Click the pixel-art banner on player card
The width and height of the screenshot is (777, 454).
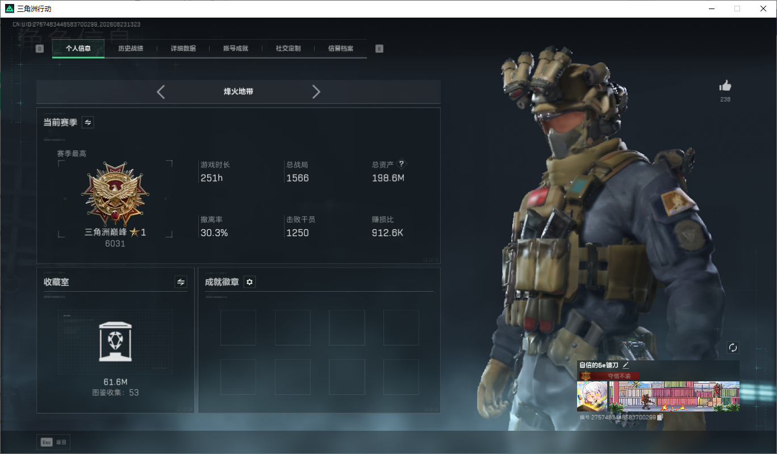point(674,396)
